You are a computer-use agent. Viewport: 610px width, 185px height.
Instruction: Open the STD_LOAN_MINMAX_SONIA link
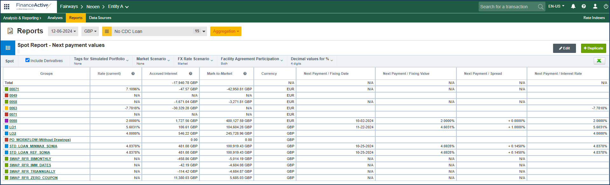33,146
